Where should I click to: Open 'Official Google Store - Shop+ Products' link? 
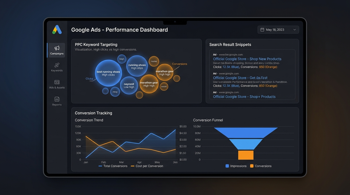pos(244,97)
